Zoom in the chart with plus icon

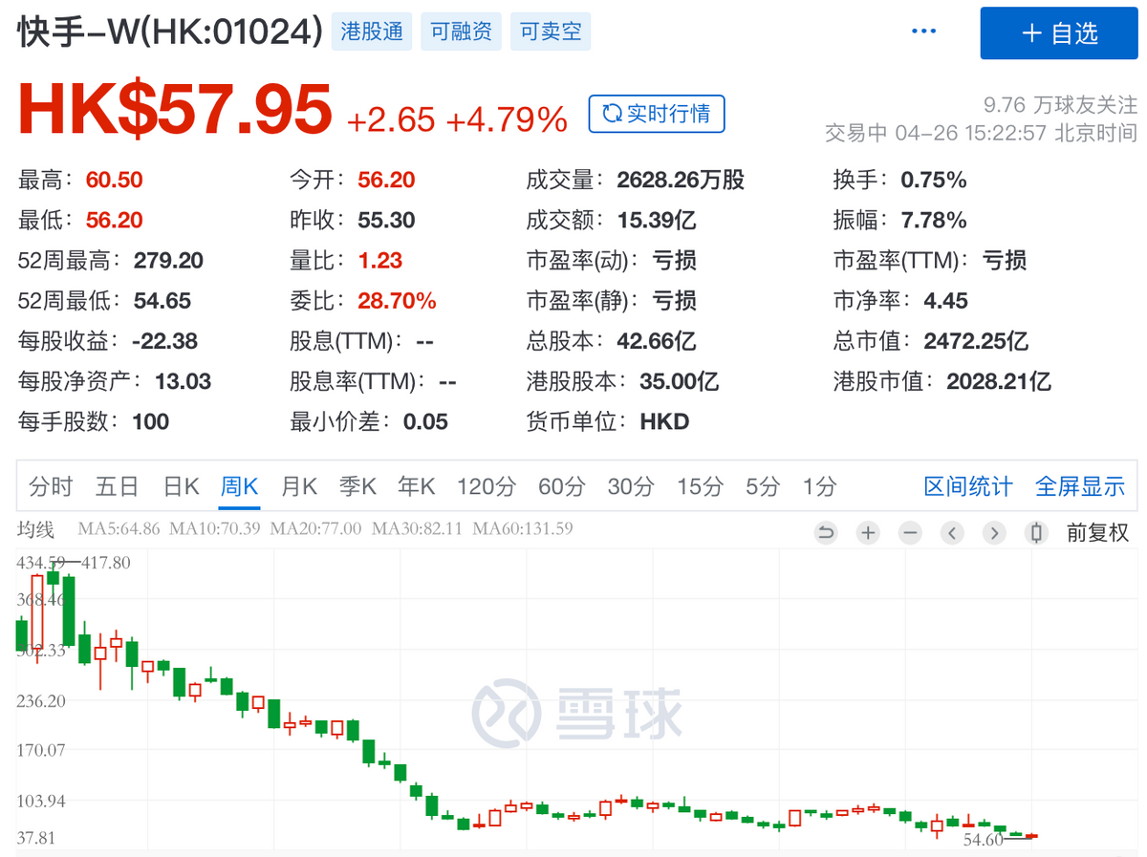pyautogui.click(x=868, y=533)
